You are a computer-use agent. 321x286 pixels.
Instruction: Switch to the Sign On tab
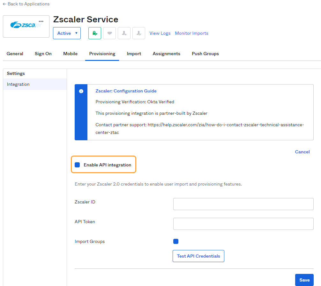point(43,54)
